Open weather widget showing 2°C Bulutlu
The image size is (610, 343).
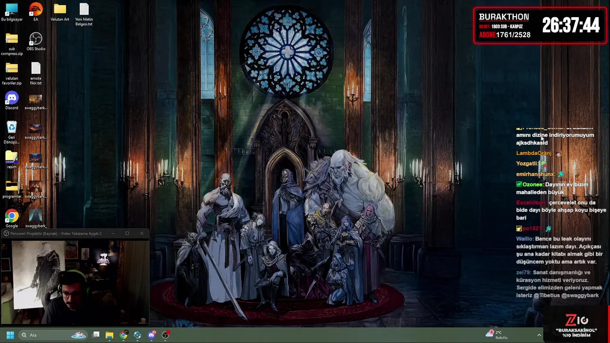click(x=497, y=335)
